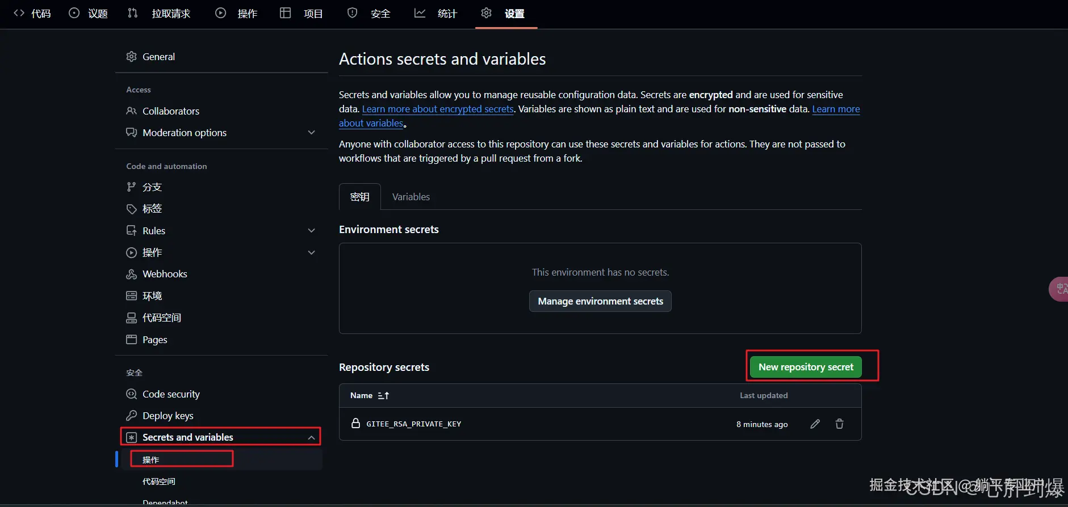The height and width of the screenshot is (507, 1068).
Task: Click the comment icon beside Moderation options
Action: (x=131, y=133)
